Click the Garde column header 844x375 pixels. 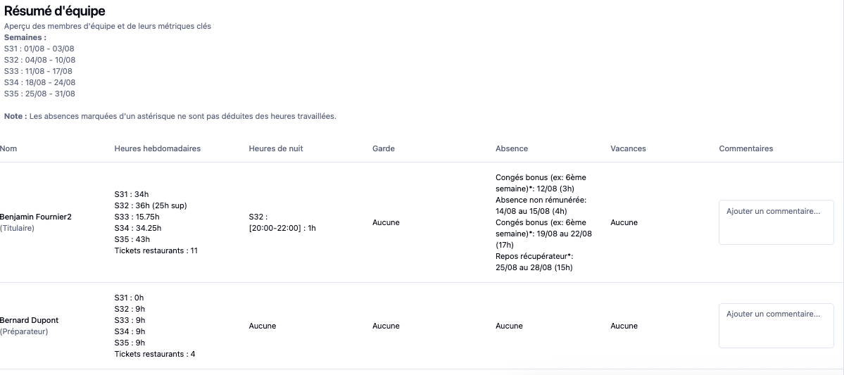pyautogui.click(x=383, y=148)
